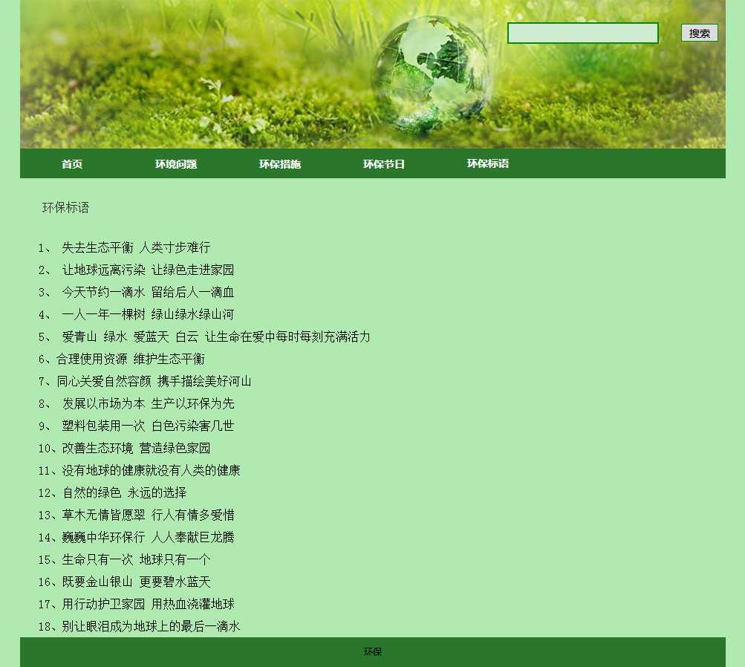Screen dimensions: 745x667
Task: Focus the search text input box
Action: 582,33
